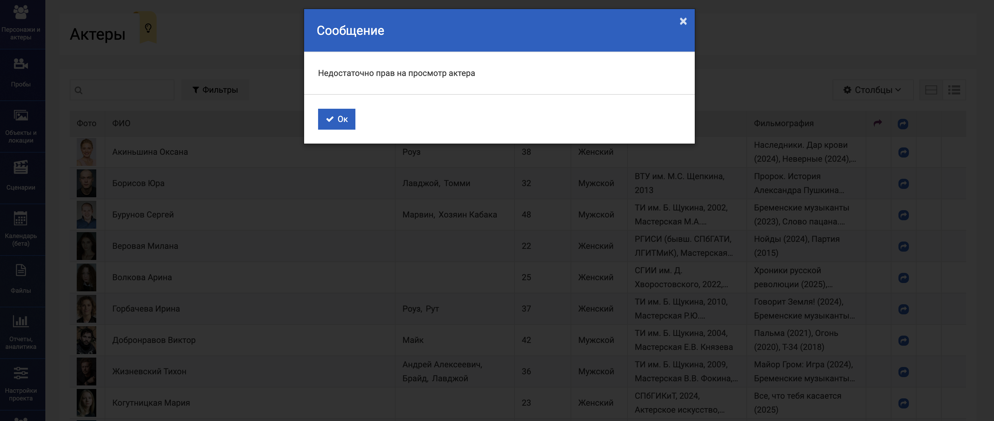Image resolution: width=994 pixels, height=421 pixels.
Task: Click the message text Недостаточно прав на просмотр актера
Action: click(x=396, y=73)
